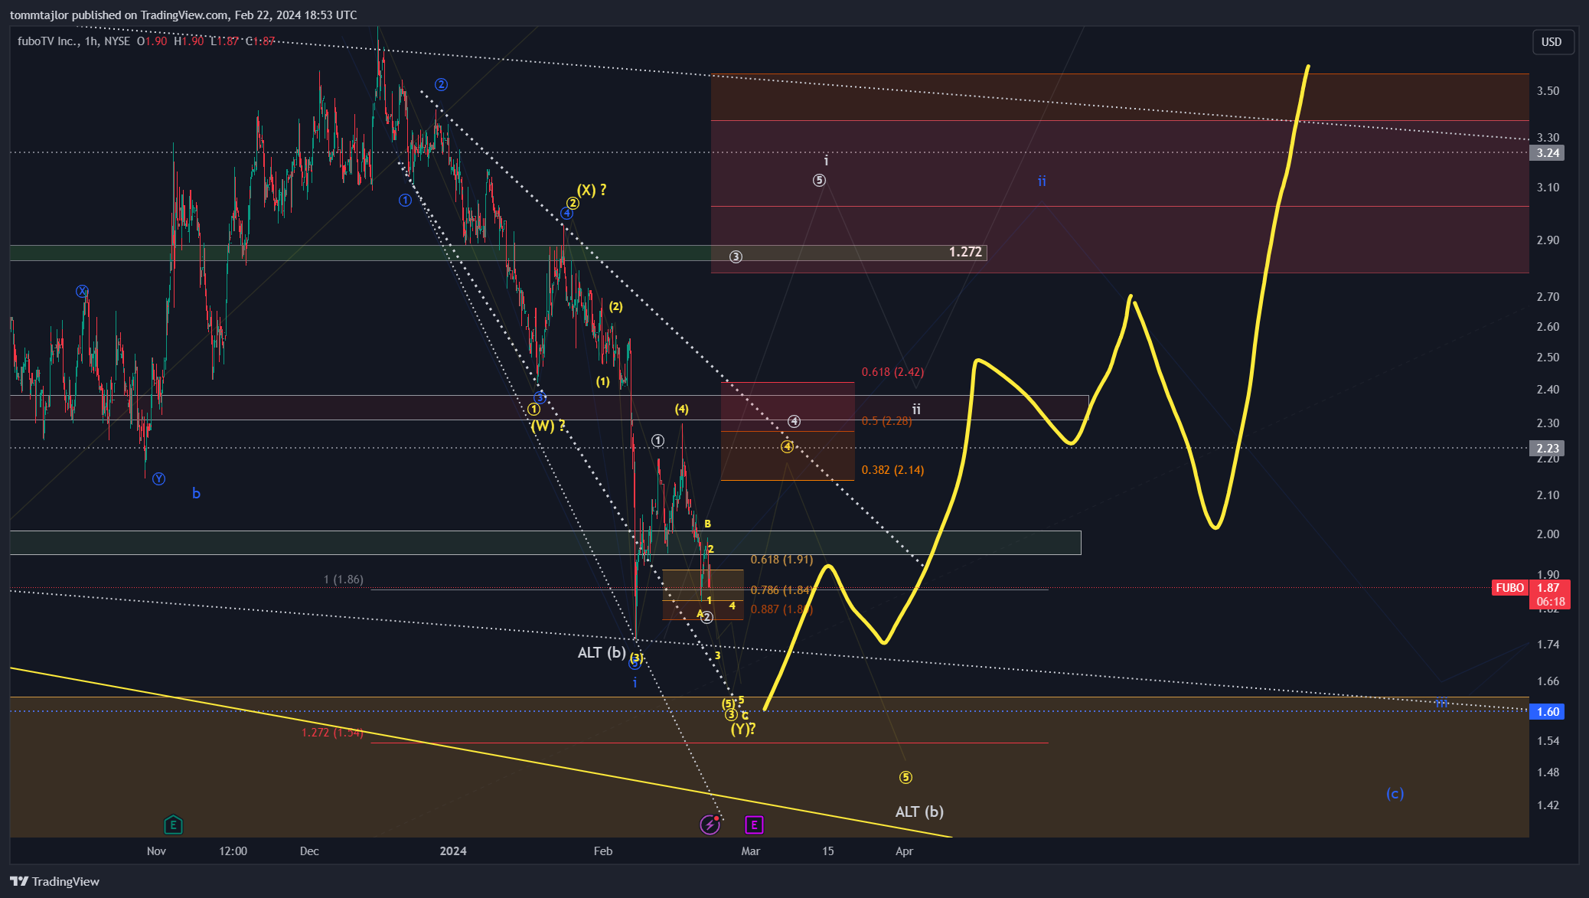
Task: Click the magenta earnings E icon near Mar
Action: [754, 825]
